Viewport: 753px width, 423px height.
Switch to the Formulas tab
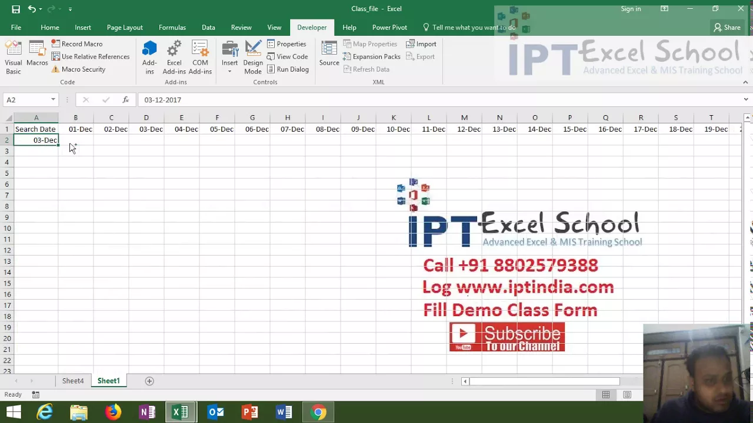(x=172, y=28)
